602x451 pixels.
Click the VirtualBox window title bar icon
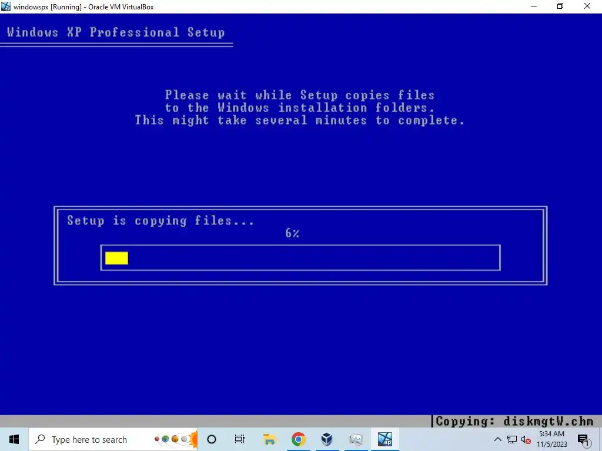coord(6,6)
